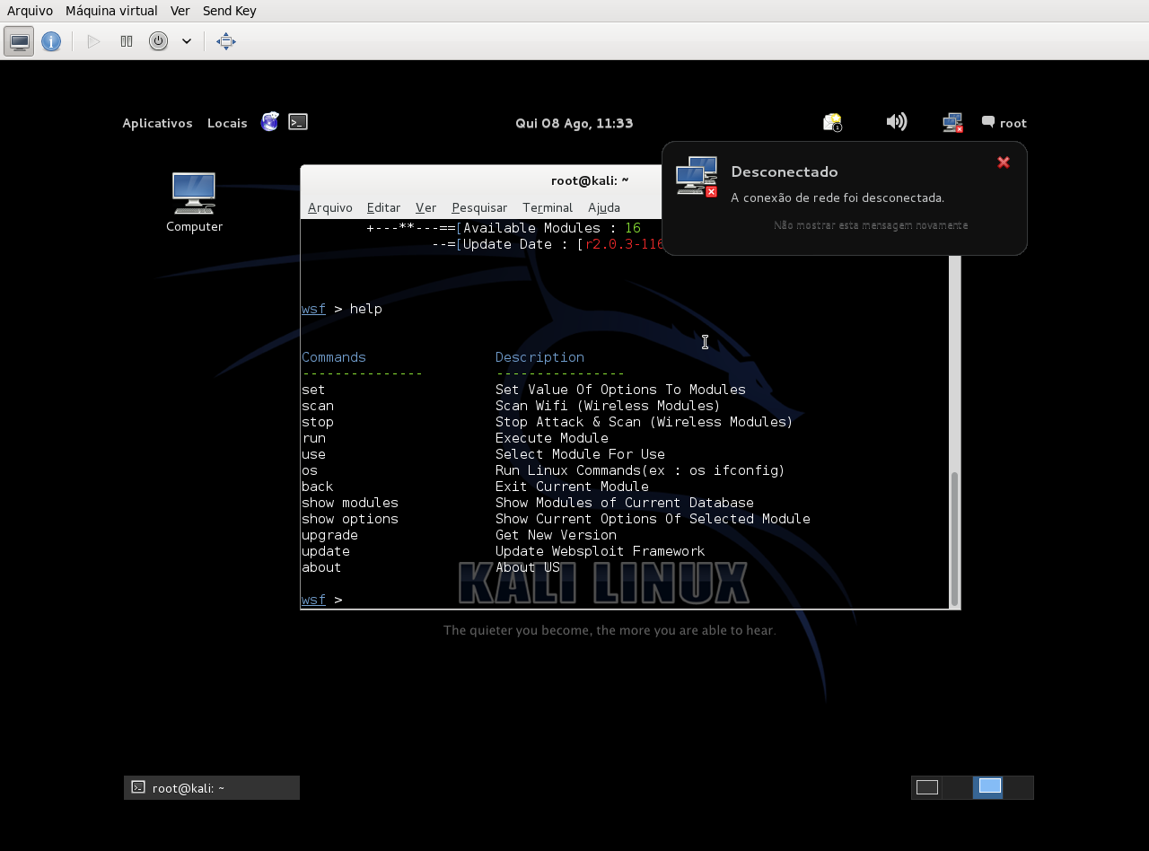The width and height of the screenshot is (1149, 851).
Task: Click the 'show modules' command text
Action: pyautogui.click(x=350, y=503)
